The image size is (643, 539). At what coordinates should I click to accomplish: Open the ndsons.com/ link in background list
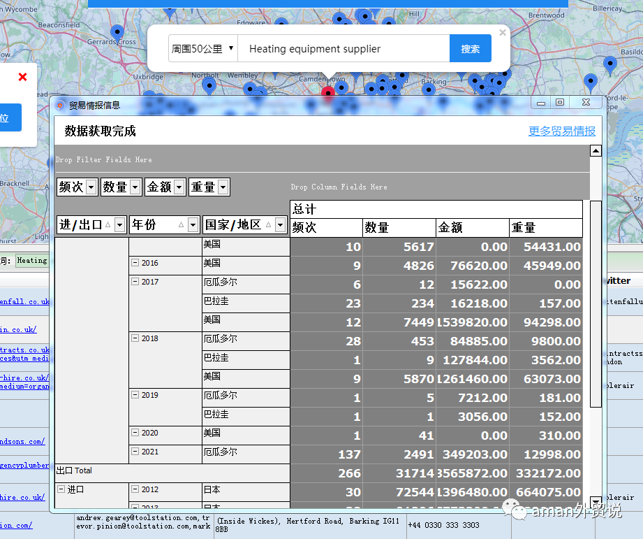pyautogui.click(x=22, y=441)
